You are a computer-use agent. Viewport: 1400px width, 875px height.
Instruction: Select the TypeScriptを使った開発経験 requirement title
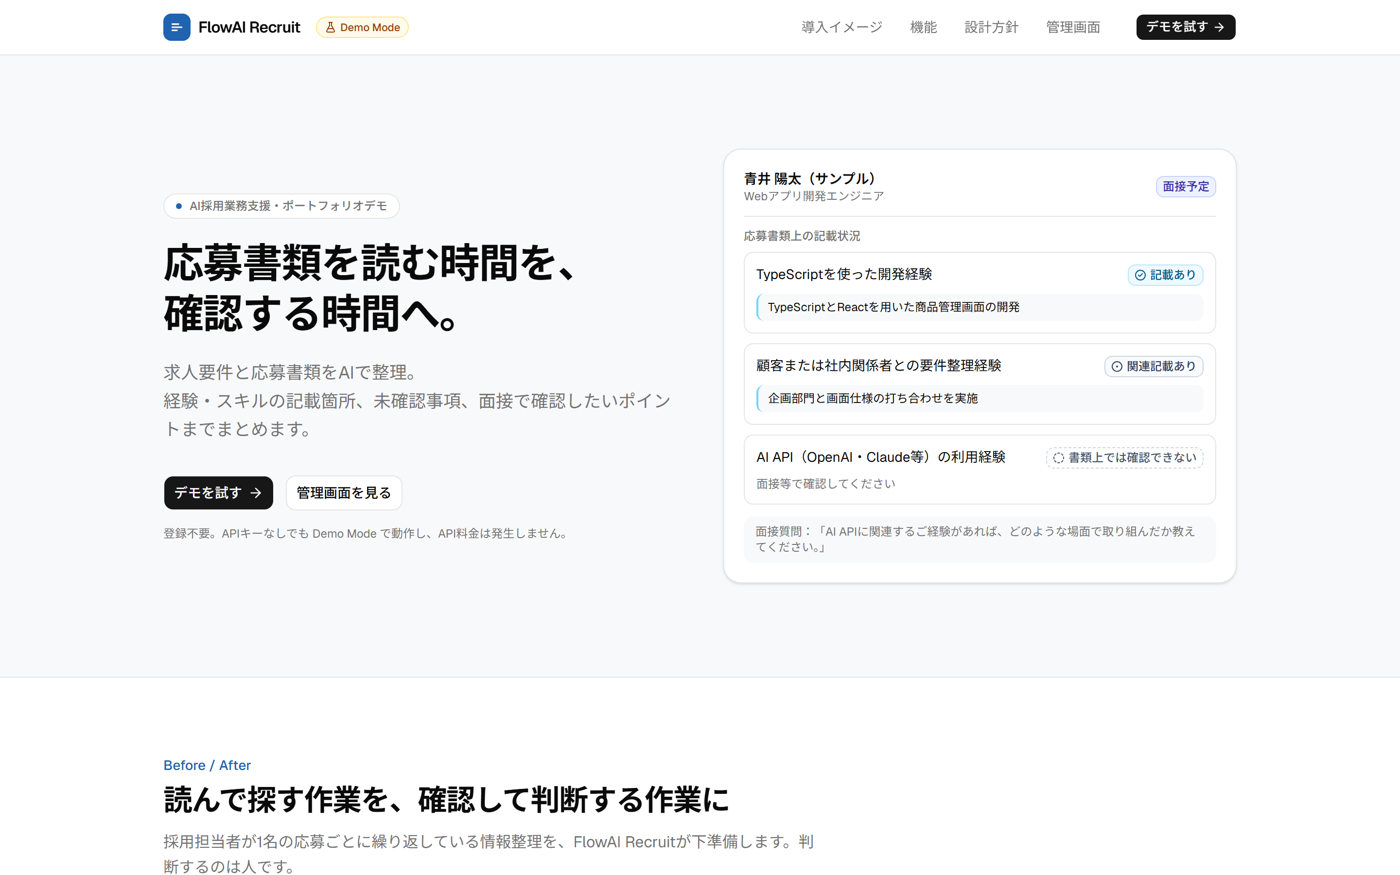(x=844, y=274)
